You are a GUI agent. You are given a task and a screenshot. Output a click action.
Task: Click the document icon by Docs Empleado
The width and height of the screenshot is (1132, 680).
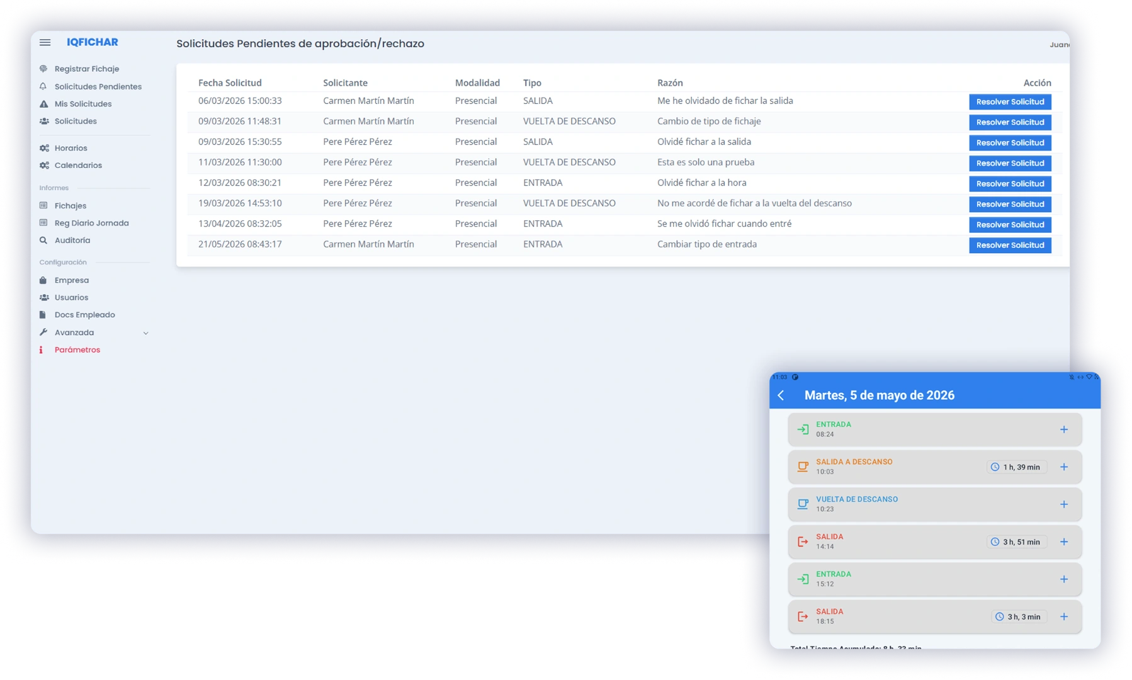pyautogui.click(x=43, y=315)
